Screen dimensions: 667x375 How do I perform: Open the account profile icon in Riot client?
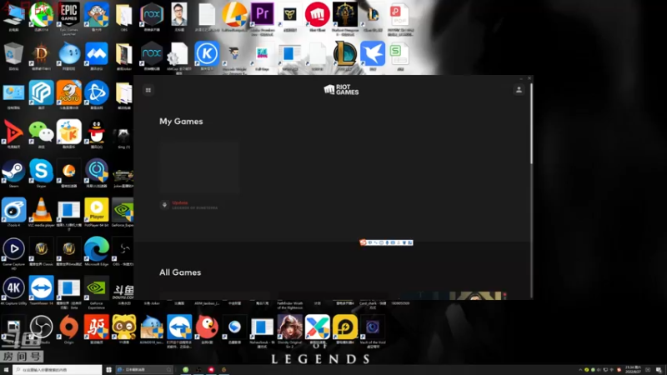pyautogui.click(x=519, y=90)
